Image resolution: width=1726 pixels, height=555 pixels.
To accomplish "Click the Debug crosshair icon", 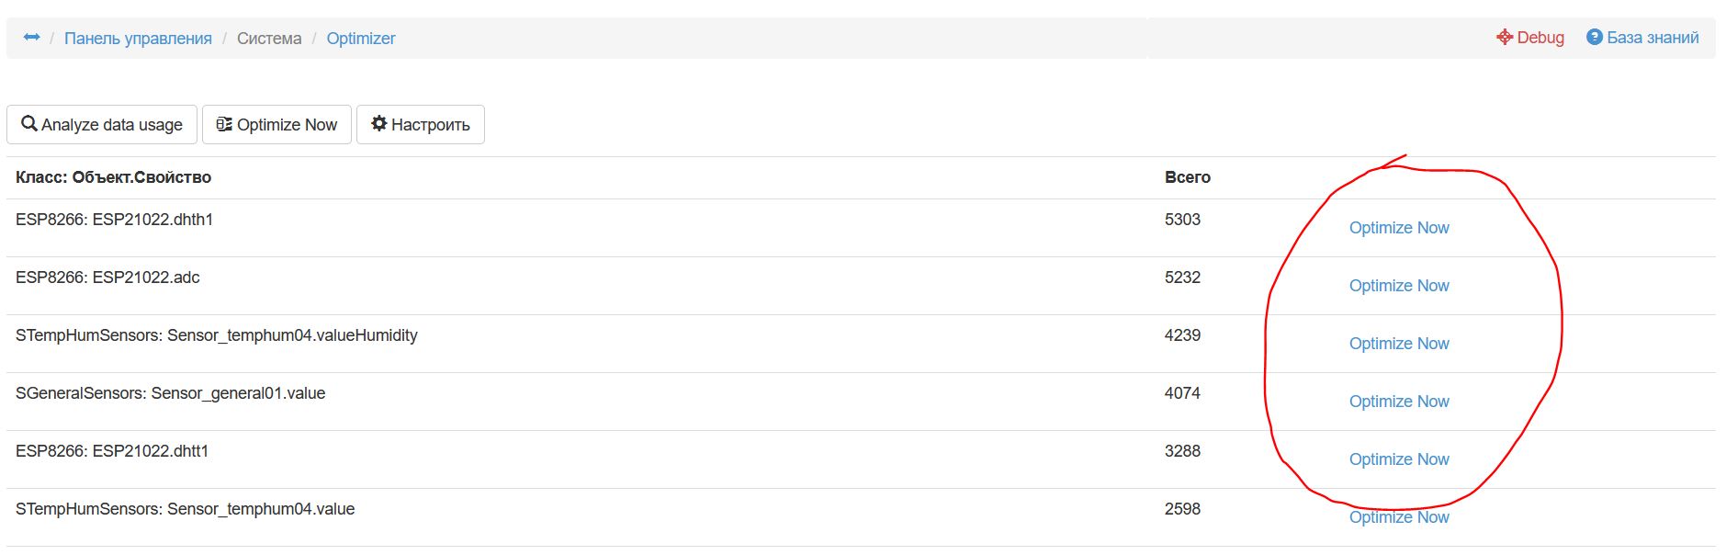I will tap(1505, 38).
